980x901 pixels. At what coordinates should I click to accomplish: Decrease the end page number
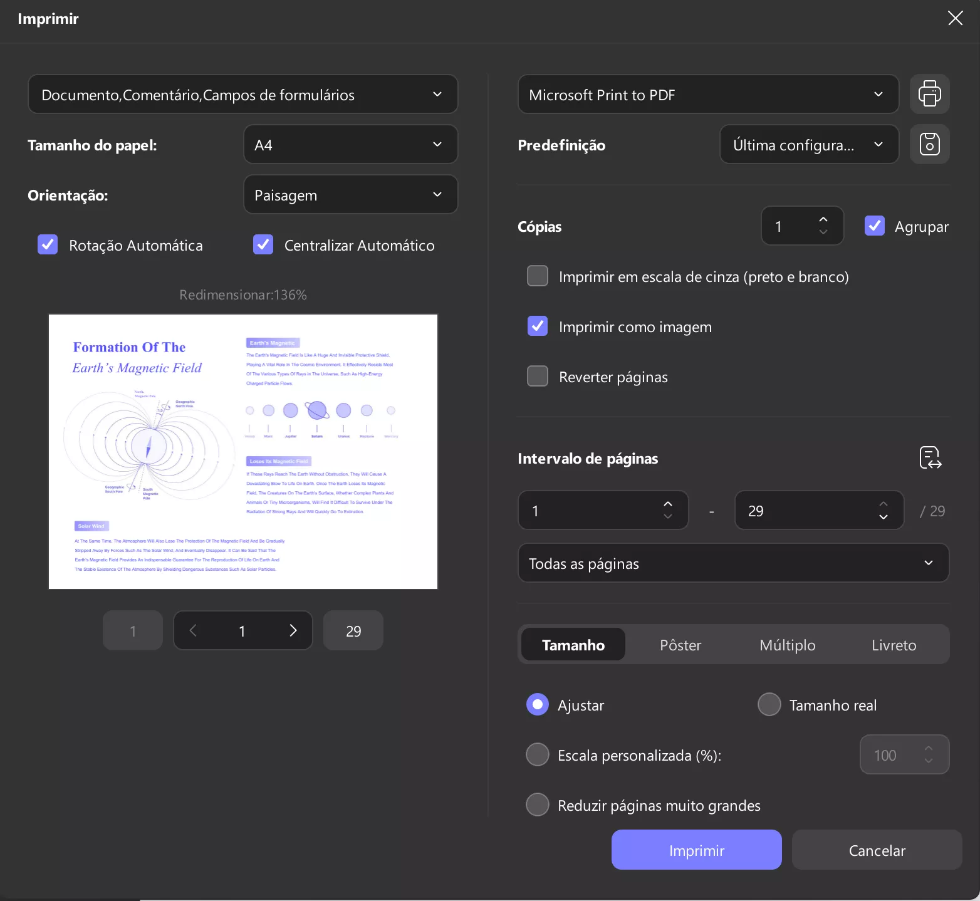(x=884, y=516)
